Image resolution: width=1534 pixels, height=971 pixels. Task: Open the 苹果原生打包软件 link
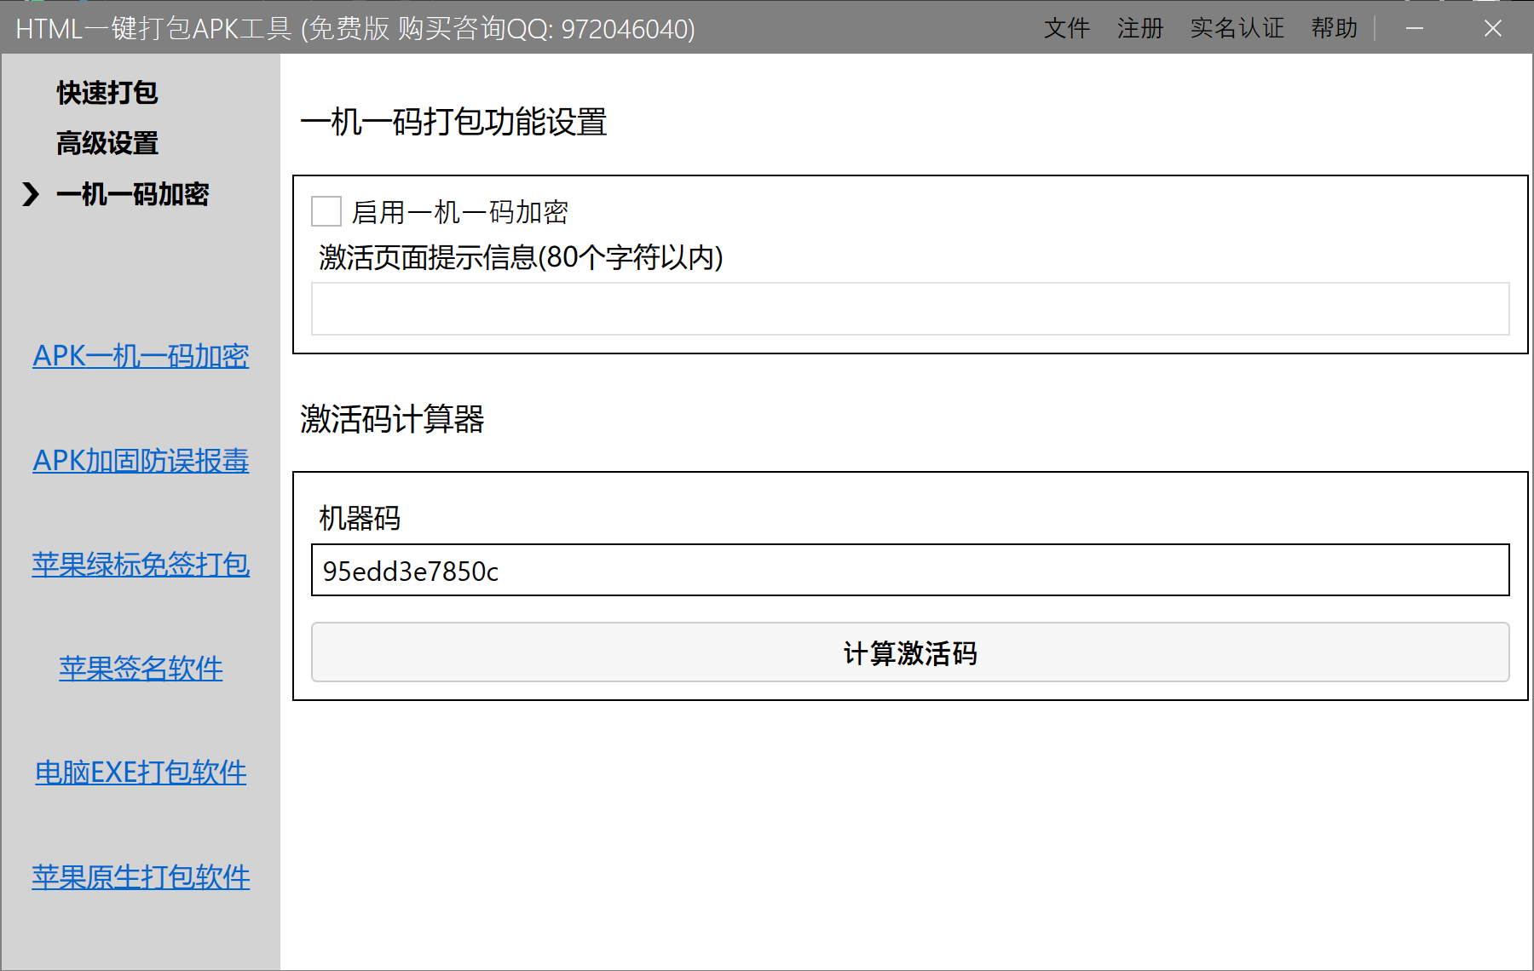point(141,877)
